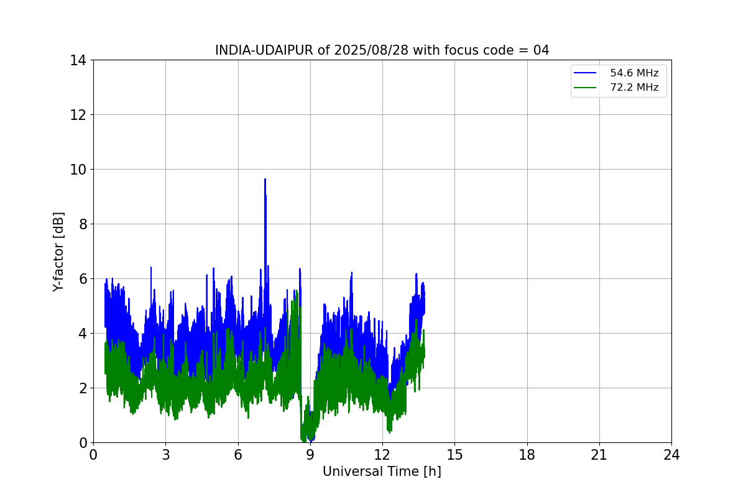
Task: Click the green legend line sample
Action: click(x=585, y=88)
